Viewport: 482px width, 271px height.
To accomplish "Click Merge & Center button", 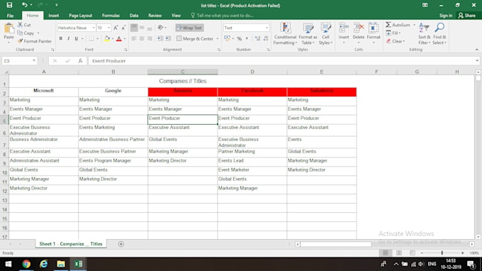I will coord(195,39).
